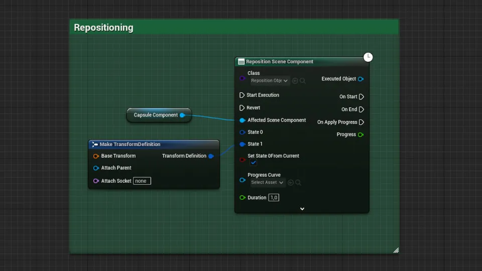Click the Class input pin
This screenshot has height=271, width=482.
(242, 78)
